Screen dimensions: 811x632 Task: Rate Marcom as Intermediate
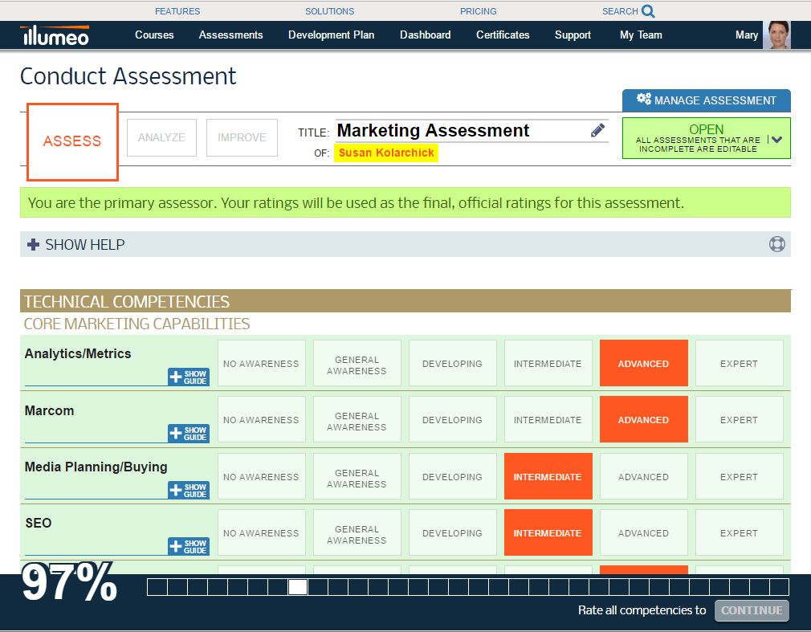[x=548, y=419]
